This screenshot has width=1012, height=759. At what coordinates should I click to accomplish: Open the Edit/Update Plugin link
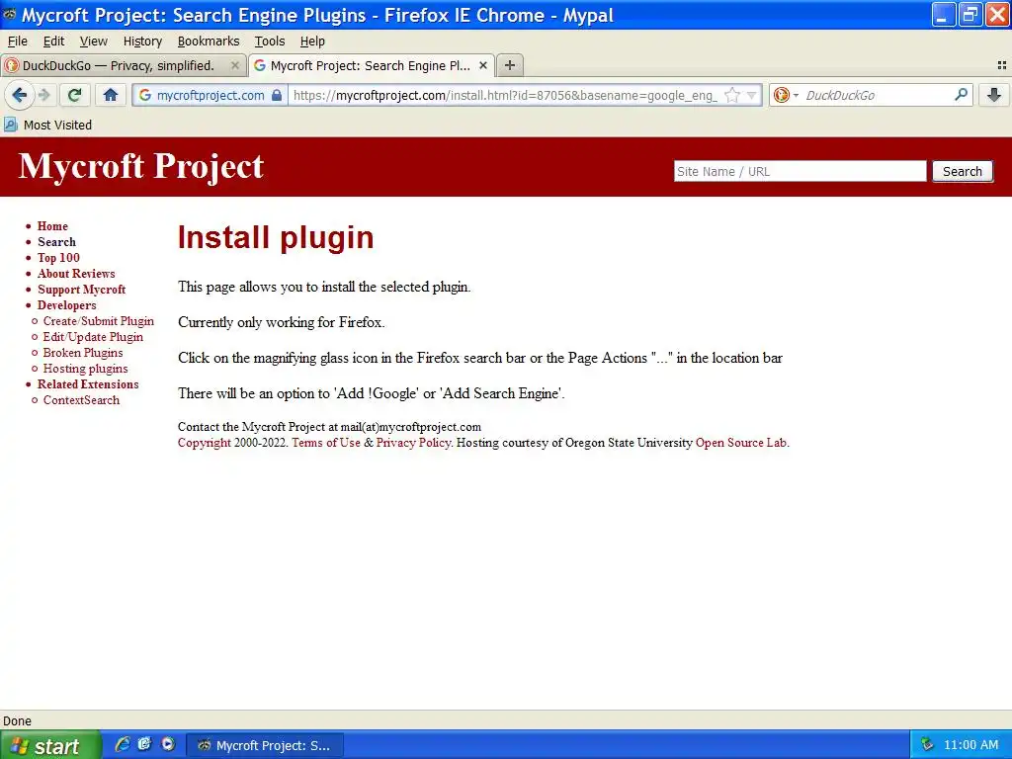(93, 337)
